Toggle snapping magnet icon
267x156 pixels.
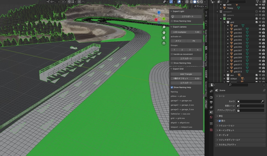tap(69, 2)
